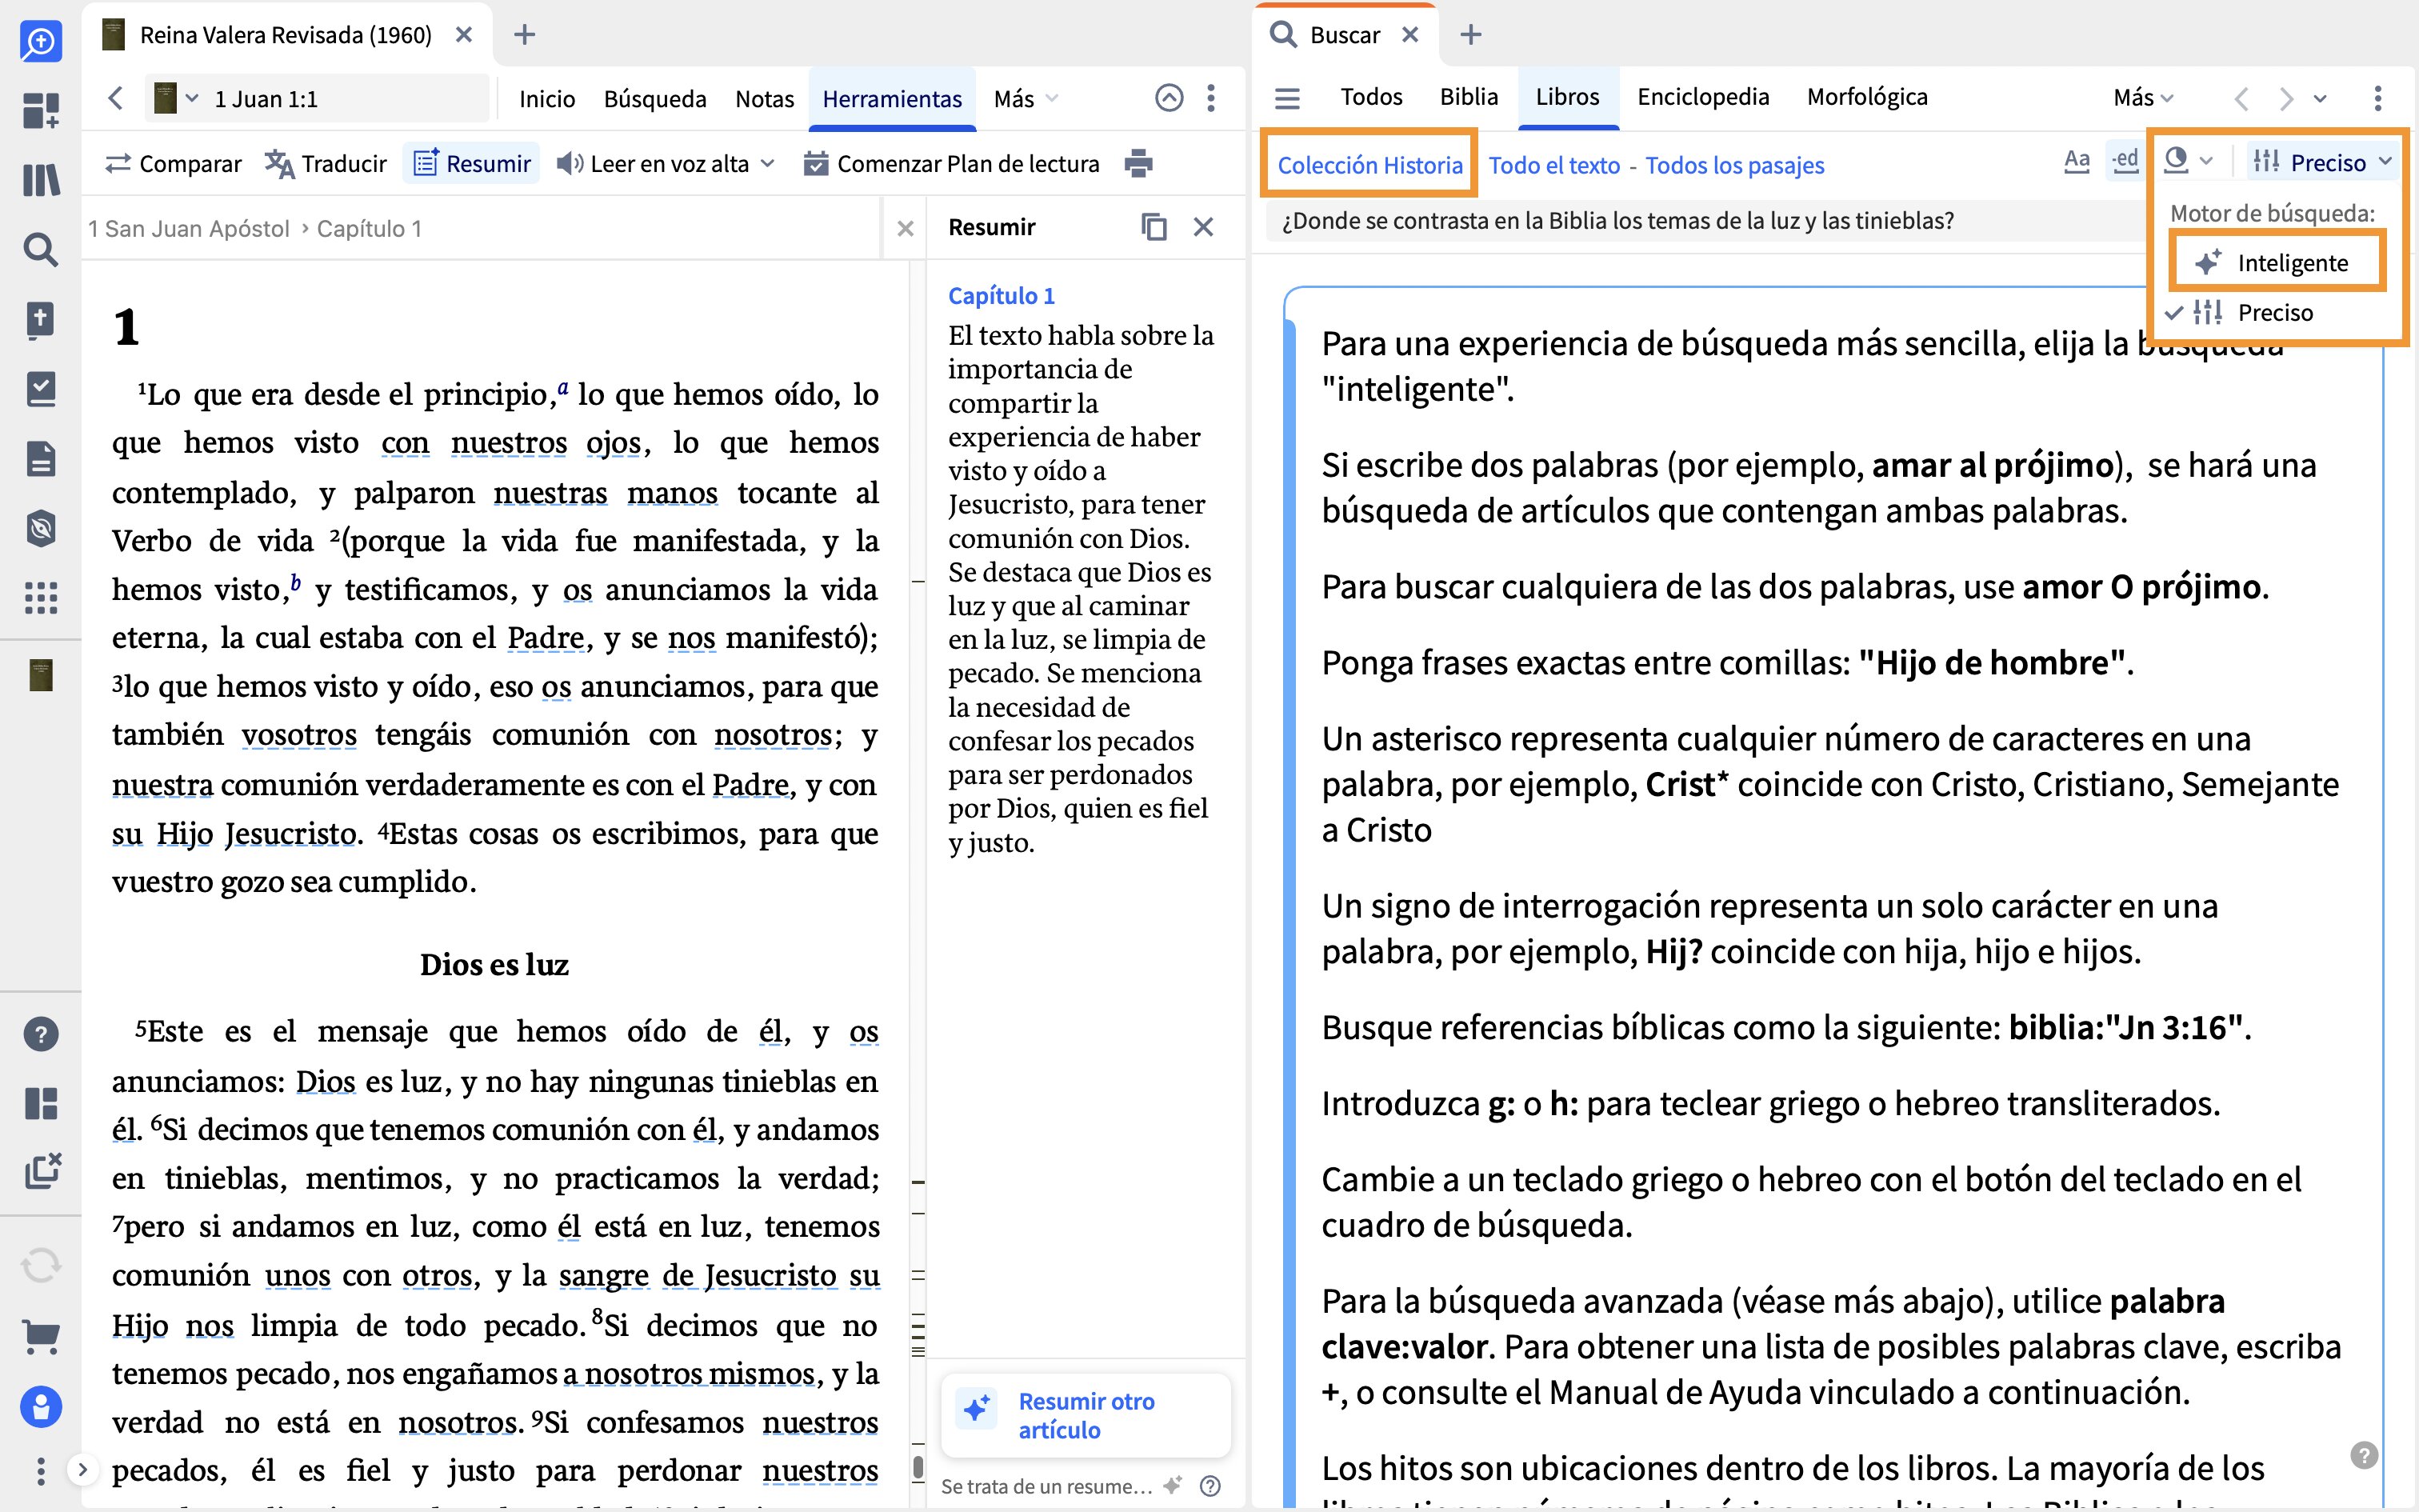Open the Layouts sidebar icon
2419x1512 pixels.
pyautogui.click(x=41, y=1103)
